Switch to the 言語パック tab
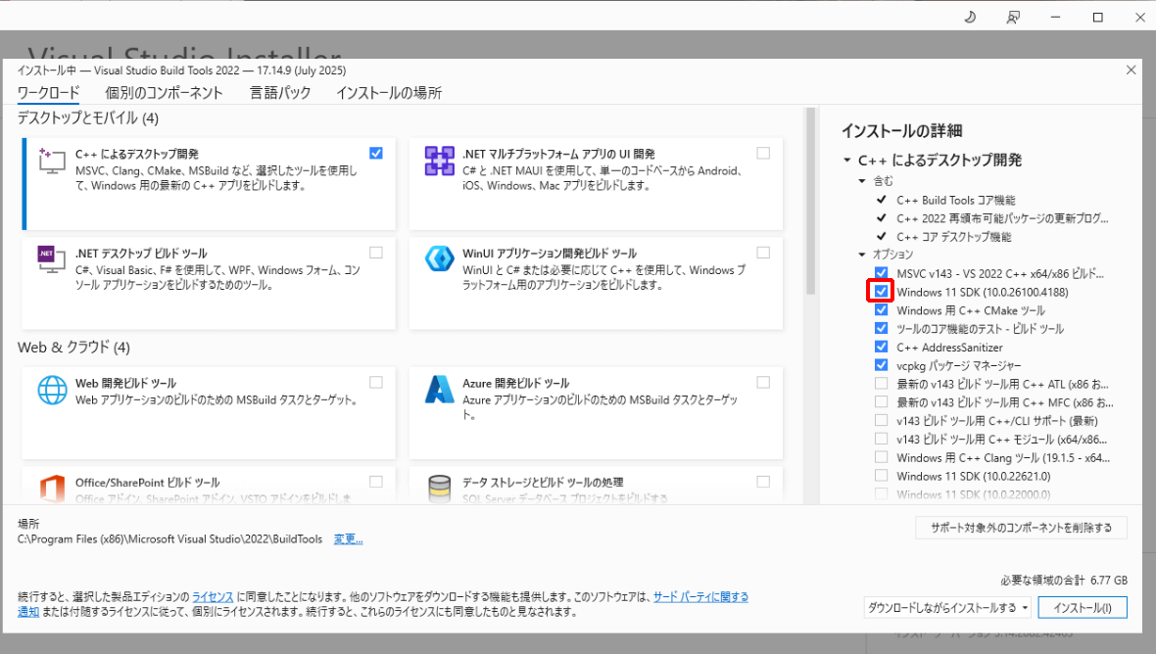Image resolution: width=1156 pixels, height=654 pixels. (x=280, y=93)
